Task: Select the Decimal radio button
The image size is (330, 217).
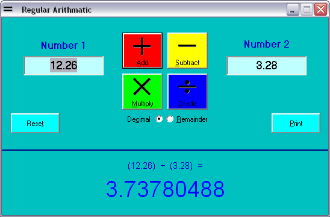Action: click(159, 119)
